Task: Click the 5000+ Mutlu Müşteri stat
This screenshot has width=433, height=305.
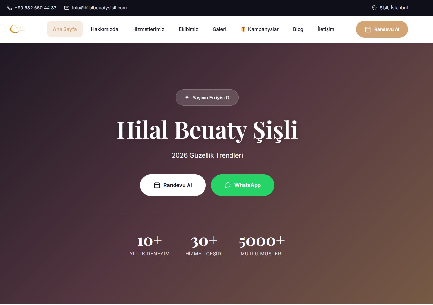Action: coord(261,245)
